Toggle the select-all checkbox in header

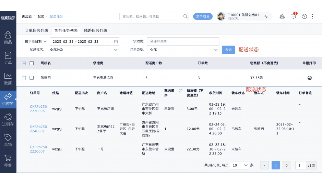pos(32,63)
